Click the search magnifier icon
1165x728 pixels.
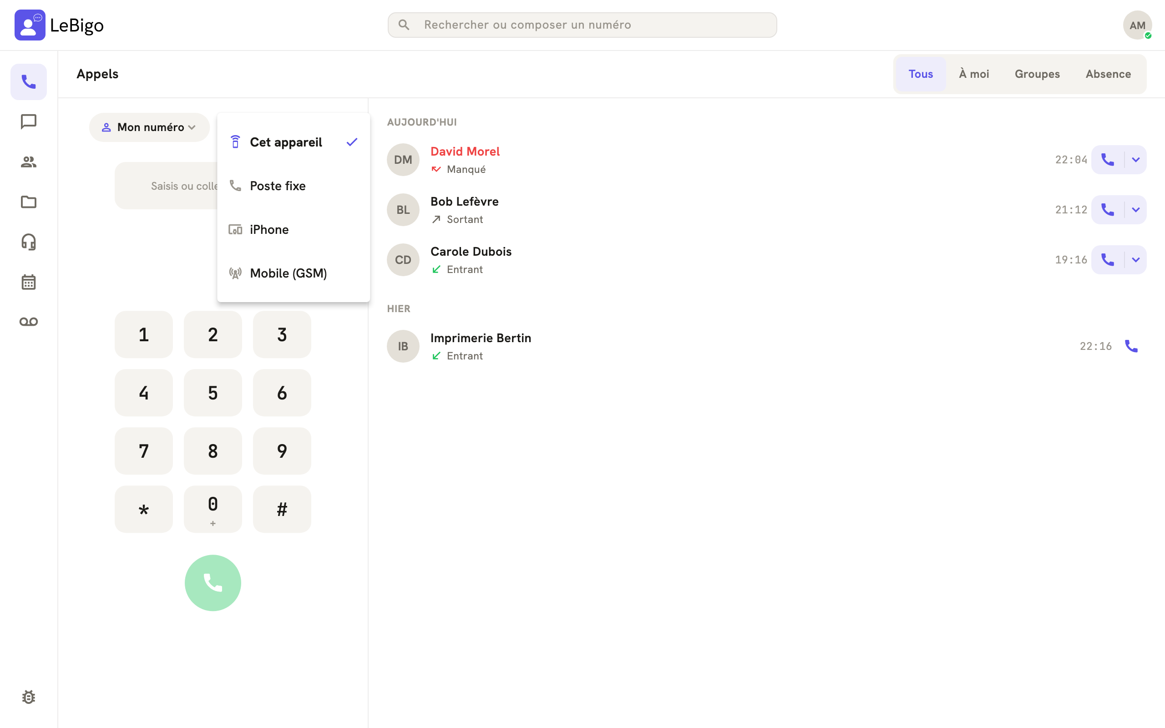(404, 25)
